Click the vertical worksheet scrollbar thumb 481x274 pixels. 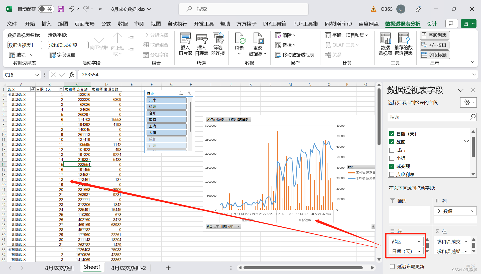click(379, 117)
